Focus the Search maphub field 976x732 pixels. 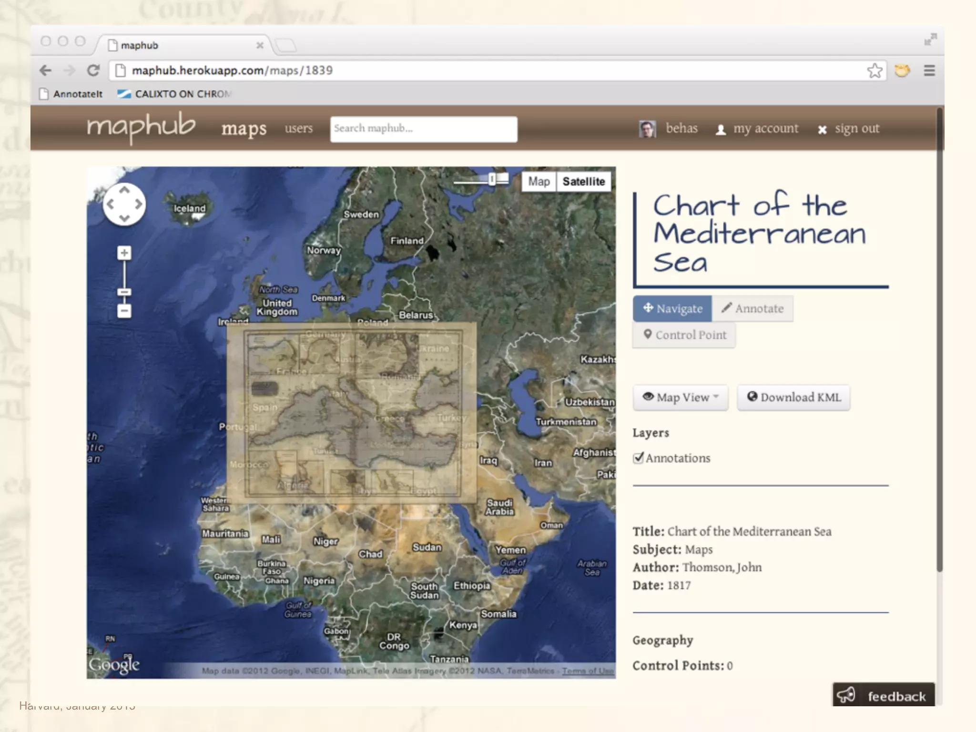point(424,129)
